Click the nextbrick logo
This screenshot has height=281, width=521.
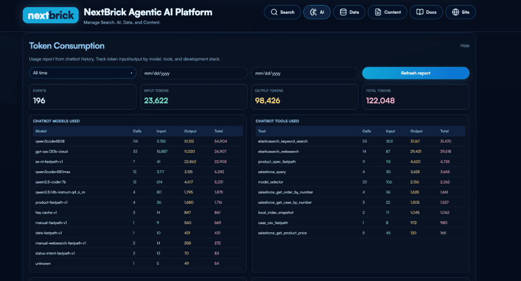pyautogui.click(x=50, y=15)
